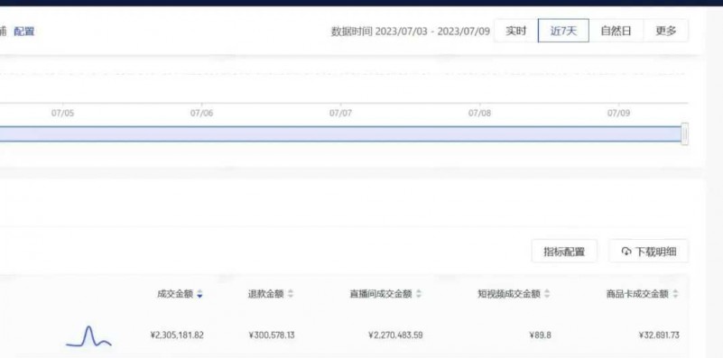Sort by 短视频成交金额 column arrows

(x=547, y=294)
